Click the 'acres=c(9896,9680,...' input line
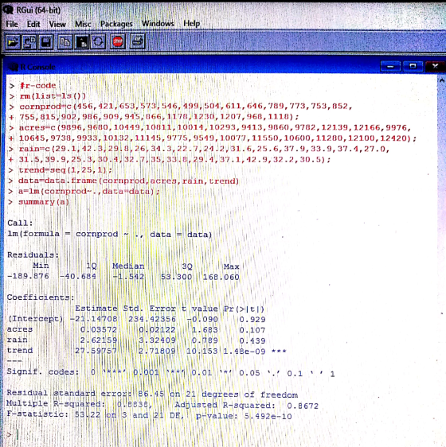Screen dimensions: 446x447 tap(215, 127)
